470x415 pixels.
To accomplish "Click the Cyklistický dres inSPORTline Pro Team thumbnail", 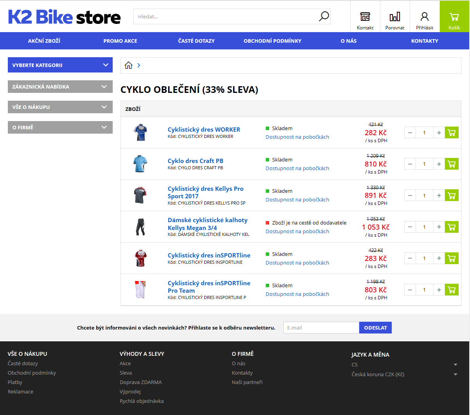I will (140, 290).
